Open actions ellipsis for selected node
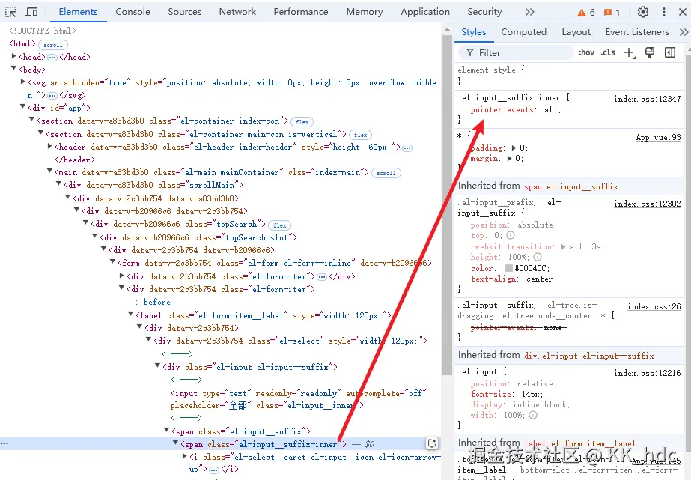691x480 pixels. tap(4, 443)
